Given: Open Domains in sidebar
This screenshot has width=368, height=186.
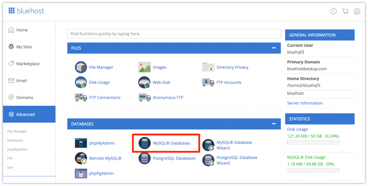Looking at the screenshot, I should [29, 97].
